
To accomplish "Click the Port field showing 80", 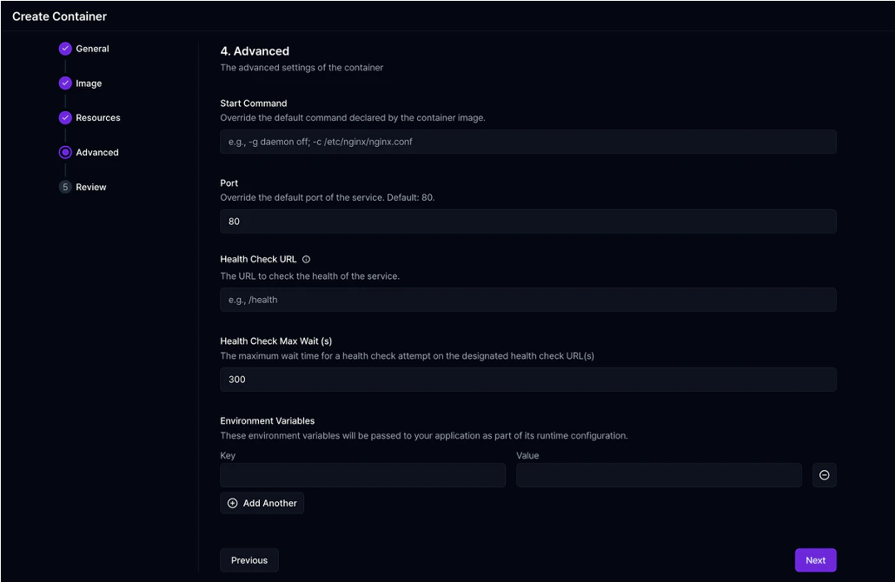I will (x=527, y=221).
